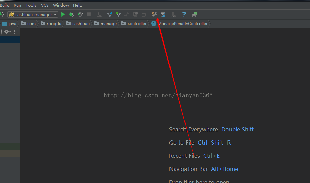Open cashloan-manager run configuration dropdown
This screenshot has width=310, height=183.
pos(33,14)
